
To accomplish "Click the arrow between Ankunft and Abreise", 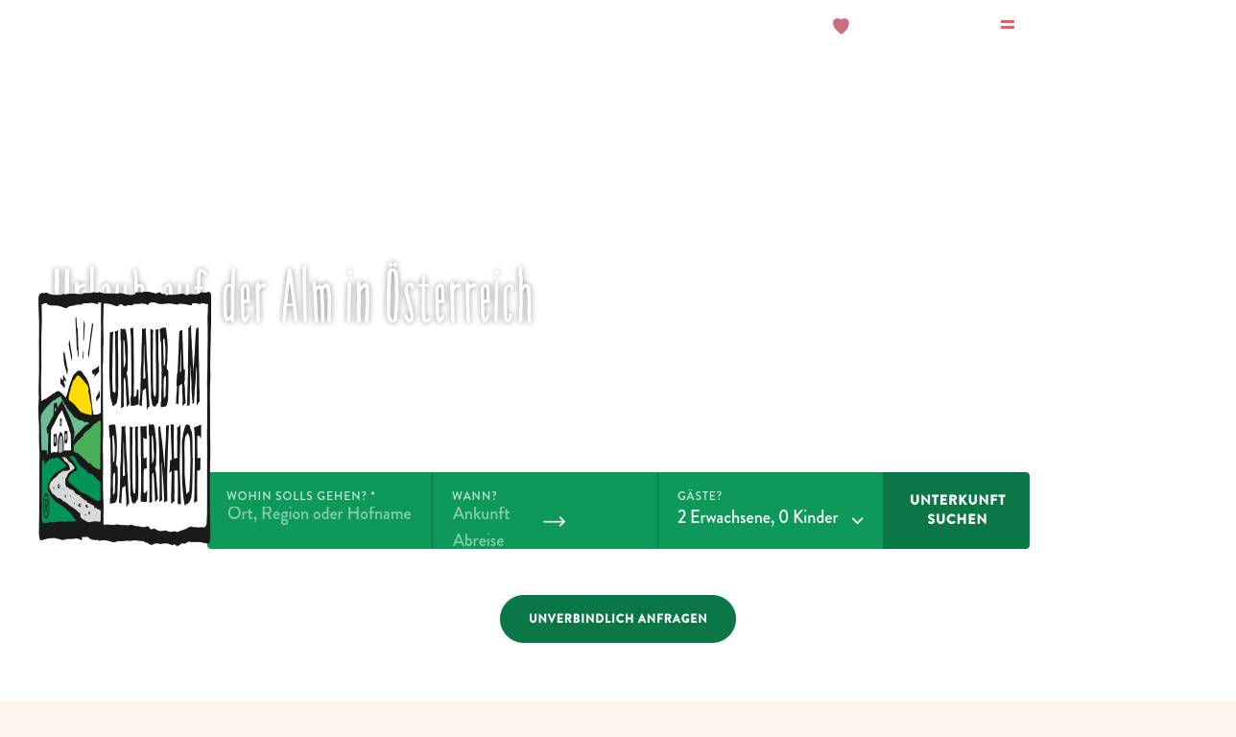I will [x=554, y=522].
